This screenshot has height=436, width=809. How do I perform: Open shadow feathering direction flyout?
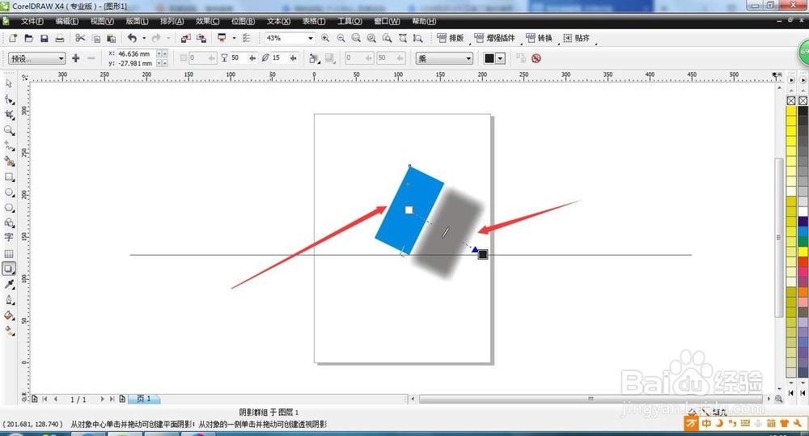point(314,58)
